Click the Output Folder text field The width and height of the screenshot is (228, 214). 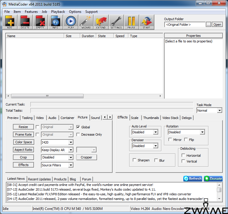(x=185, y=25)
